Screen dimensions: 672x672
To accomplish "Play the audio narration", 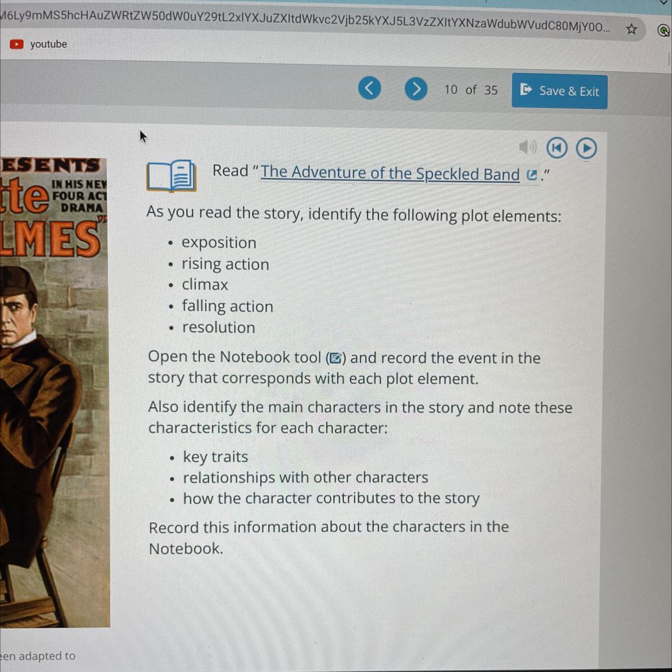I will tap(586, 149).
